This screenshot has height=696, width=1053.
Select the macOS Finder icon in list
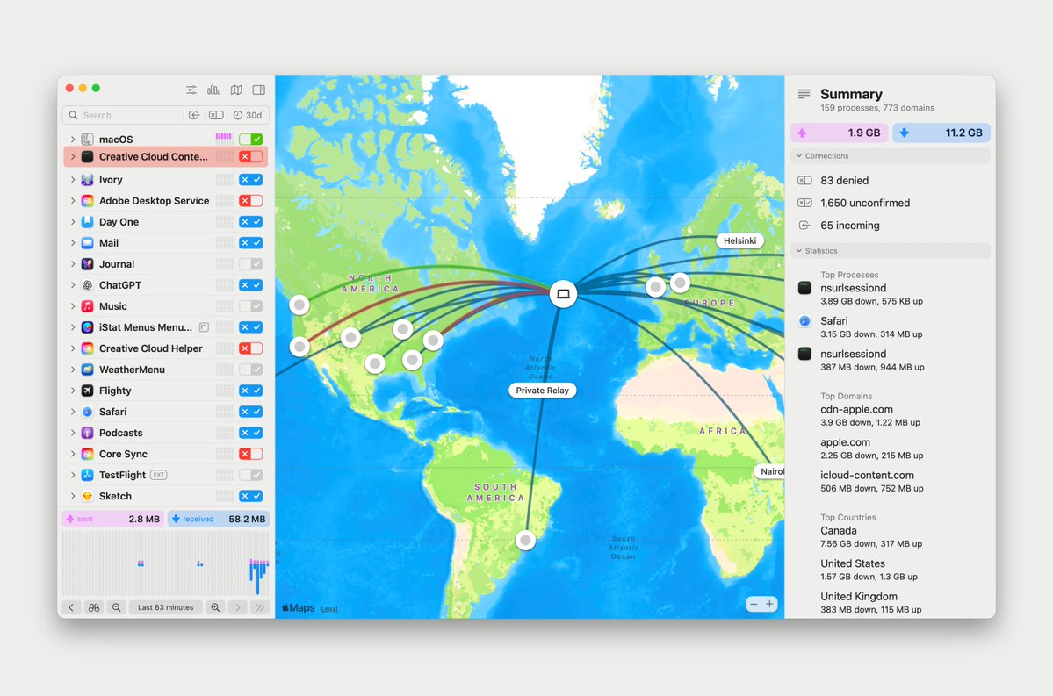tap(87, 139)
